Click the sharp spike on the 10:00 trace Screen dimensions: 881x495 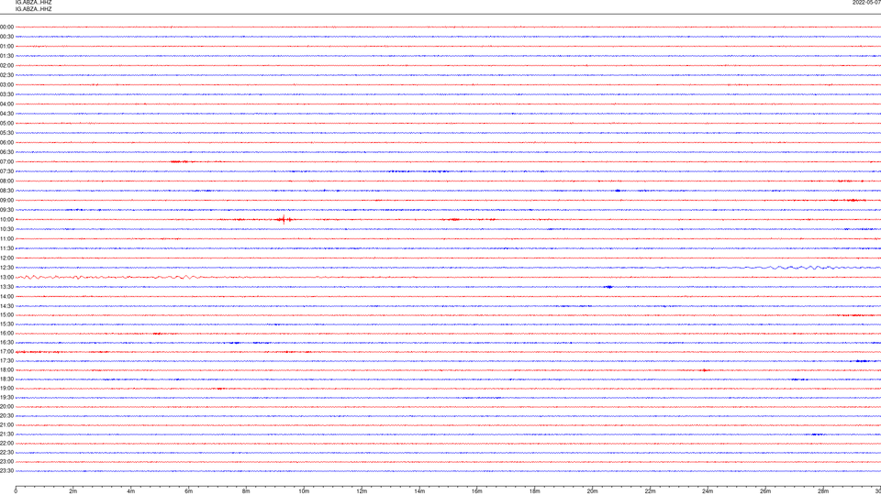(x=284, y=219)
